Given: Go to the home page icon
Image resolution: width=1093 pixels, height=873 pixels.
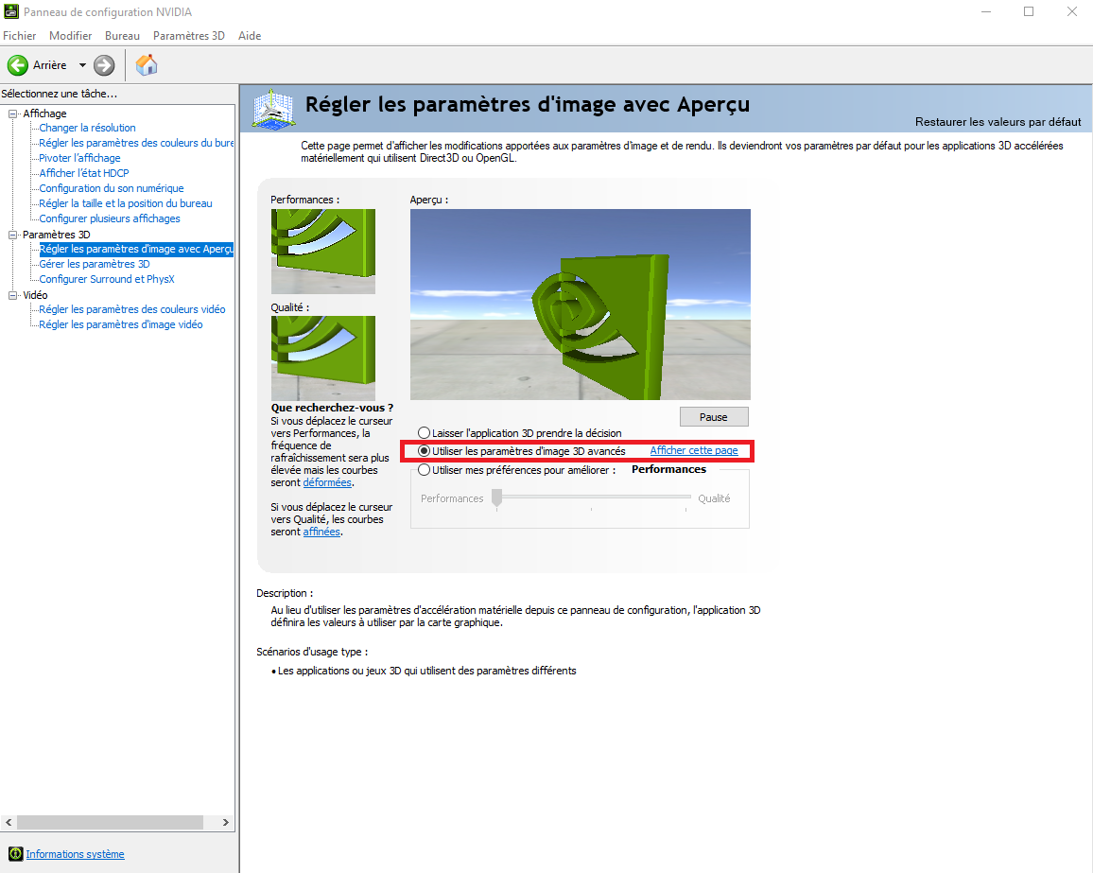Looking at the screenshot, I should (x=147, y=65).
